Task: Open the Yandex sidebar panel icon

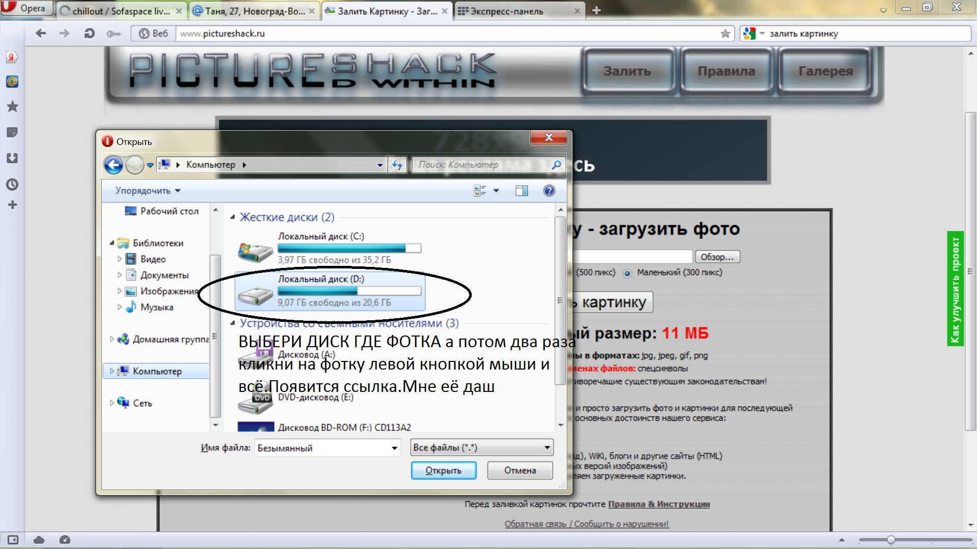Action: pyautogui.click(x=12, y=57)
